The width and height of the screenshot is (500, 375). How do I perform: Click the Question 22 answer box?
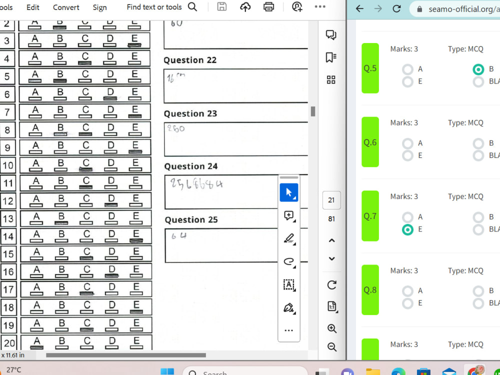236,86
